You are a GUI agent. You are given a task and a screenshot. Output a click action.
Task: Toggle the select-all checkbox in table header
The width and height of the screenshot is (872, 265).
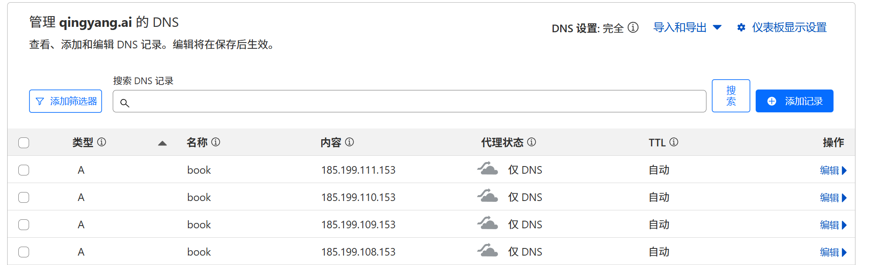(24, 143)
